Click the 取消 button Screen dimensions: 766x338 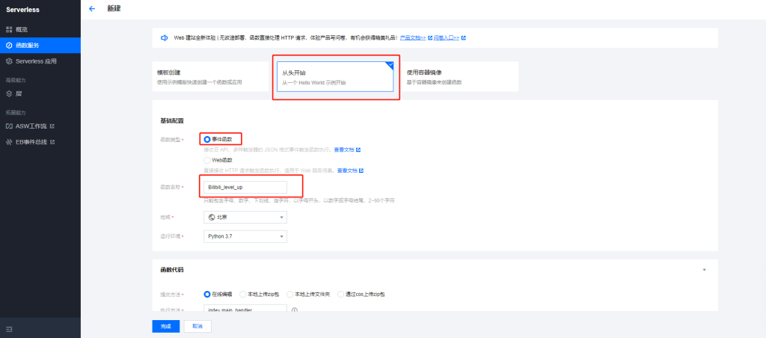click(x=197, y=326)
